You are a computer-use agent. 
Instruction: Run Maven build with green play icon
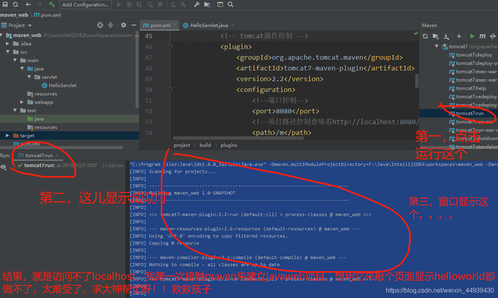point(472,36)
